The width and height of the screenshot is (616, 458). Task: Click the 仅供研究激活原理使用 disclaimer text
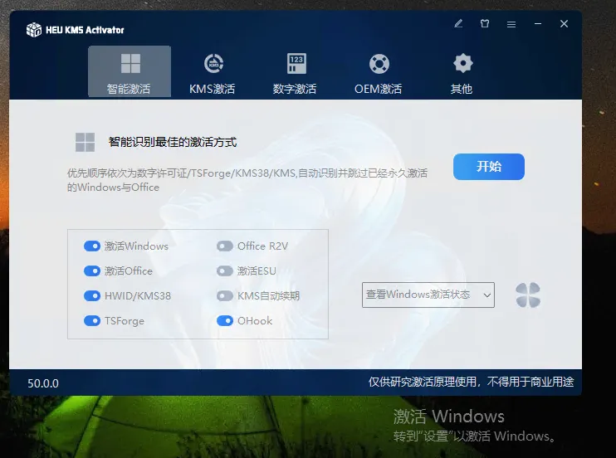tap(471, 382)
